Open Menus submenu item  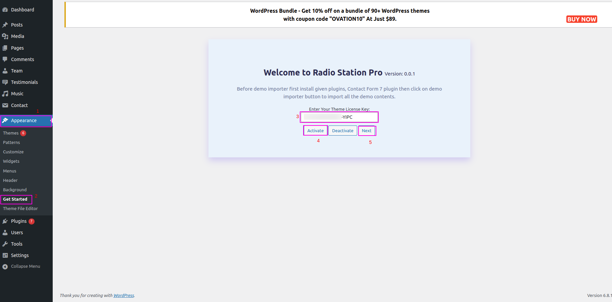[10, 171]
